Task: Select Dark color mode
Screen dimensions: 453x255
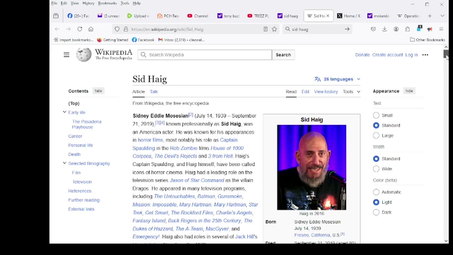Action: pyautogui.click(x=376, y=212)
